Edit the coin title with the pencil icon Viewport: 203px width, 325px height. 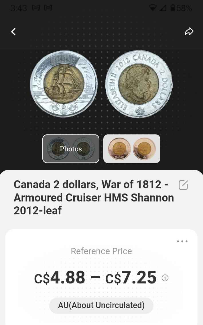[183, 185]
